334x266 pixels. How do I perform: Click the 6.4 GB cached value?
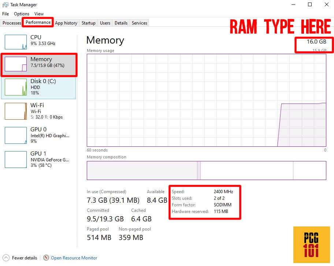(x=141, y=219)
